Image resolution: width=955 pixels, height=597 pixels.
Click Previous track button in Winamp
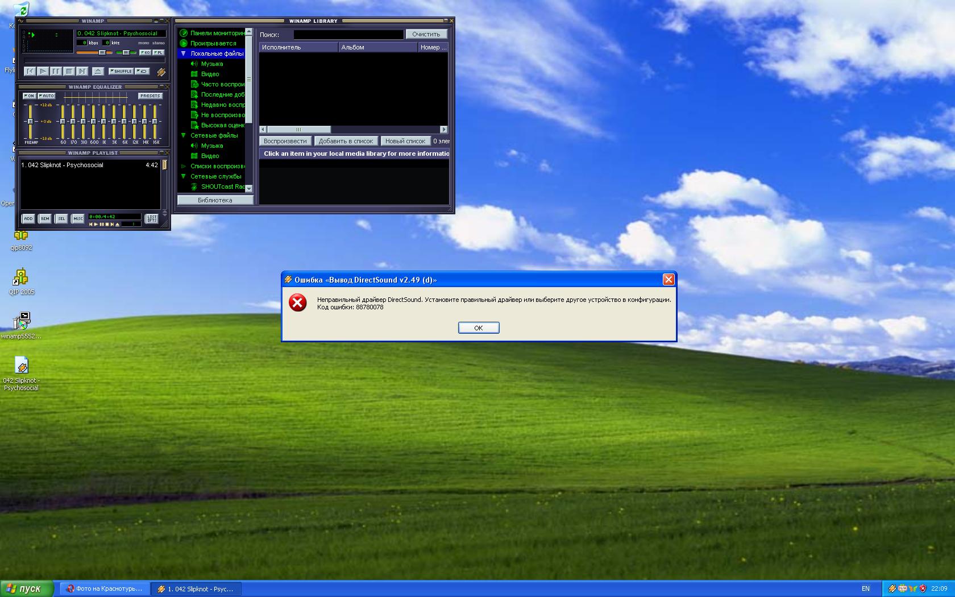[30, 71]
